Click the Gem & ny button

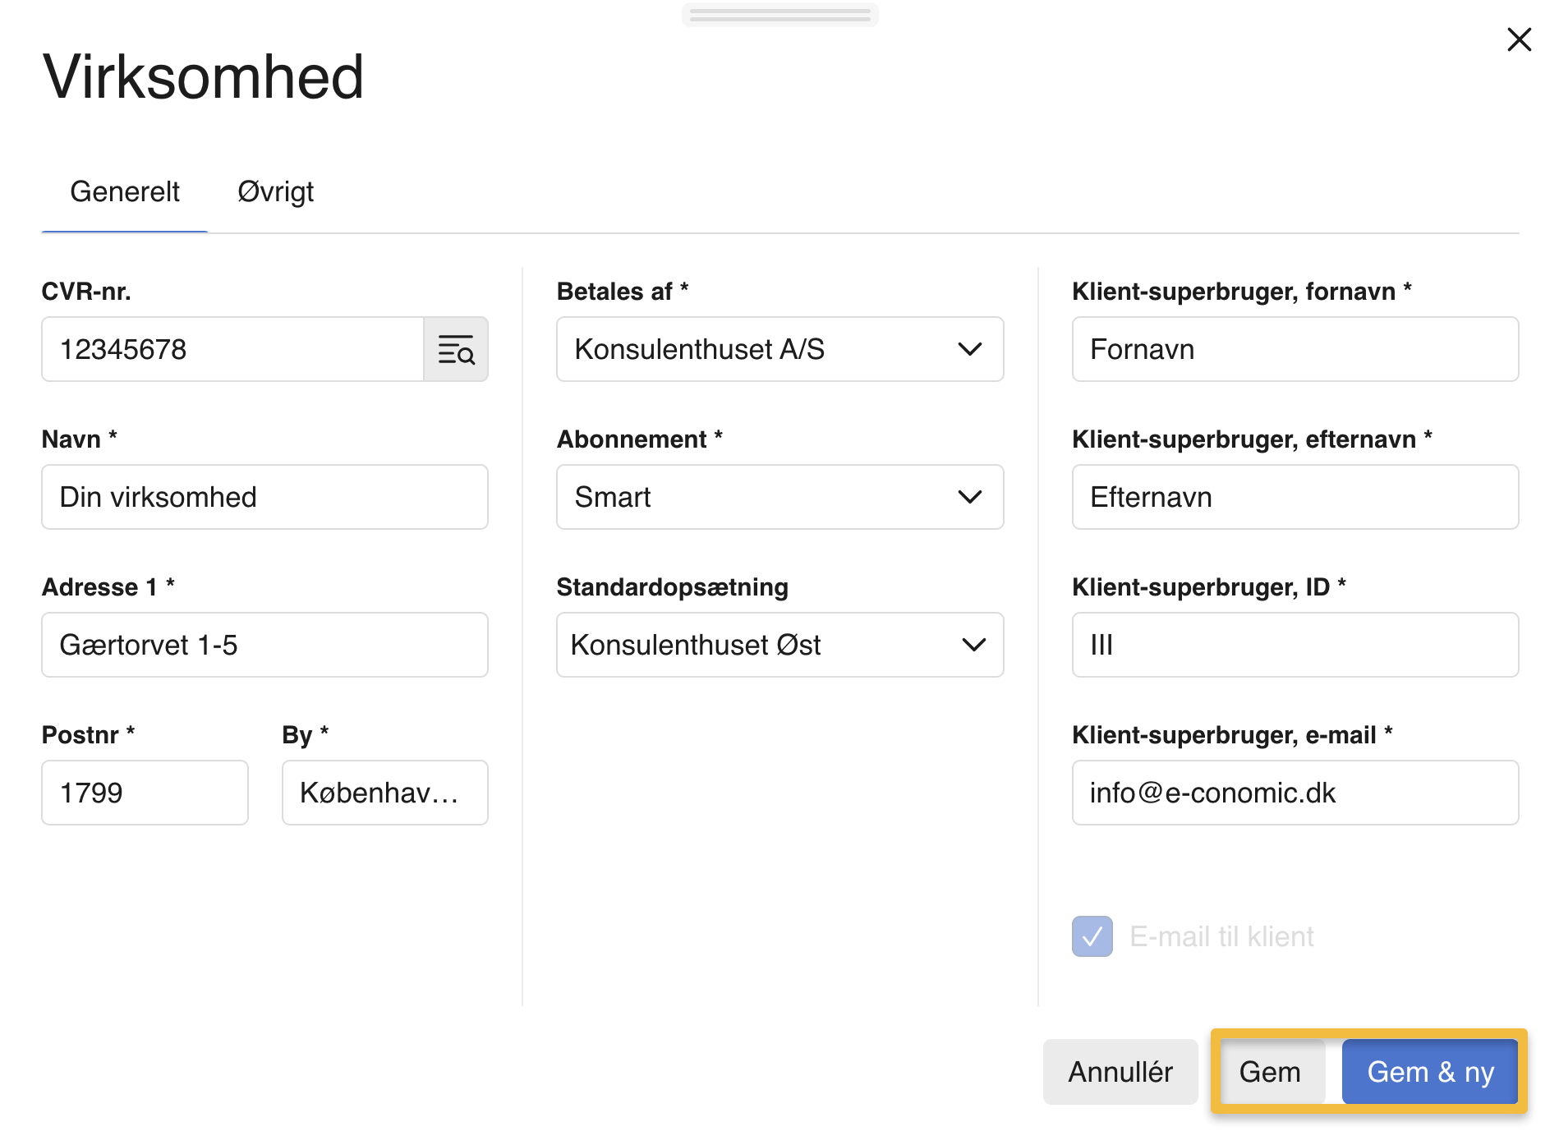1429,1071
